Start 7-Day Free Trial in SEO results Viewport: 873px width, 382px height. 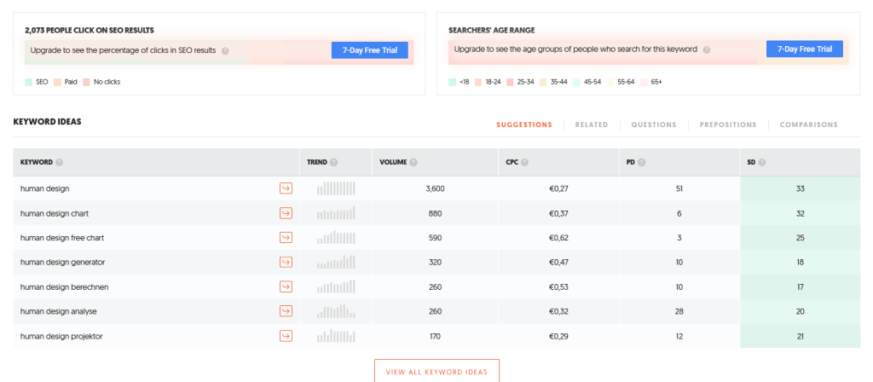tap(369, 50)
